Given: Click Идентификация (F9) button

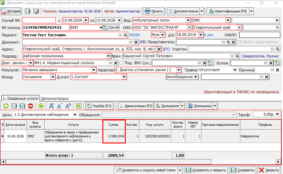Looking at the screenshot, I should tap(228, 11).
